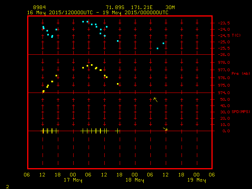
Task: Select the 17 May date label
Action: coord(73,180)
